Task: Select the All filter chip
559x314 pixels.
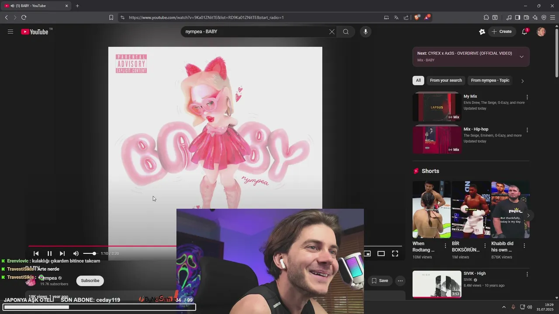Action: [418, 80]
